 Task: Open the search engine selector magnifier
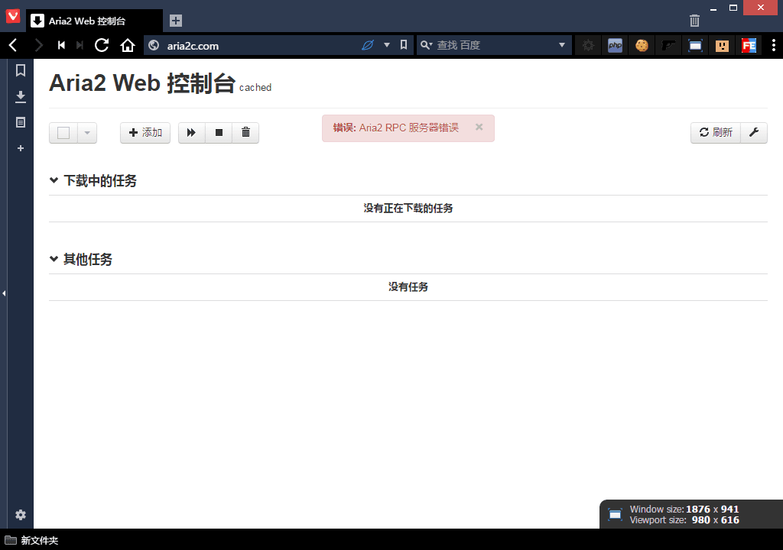426,45
